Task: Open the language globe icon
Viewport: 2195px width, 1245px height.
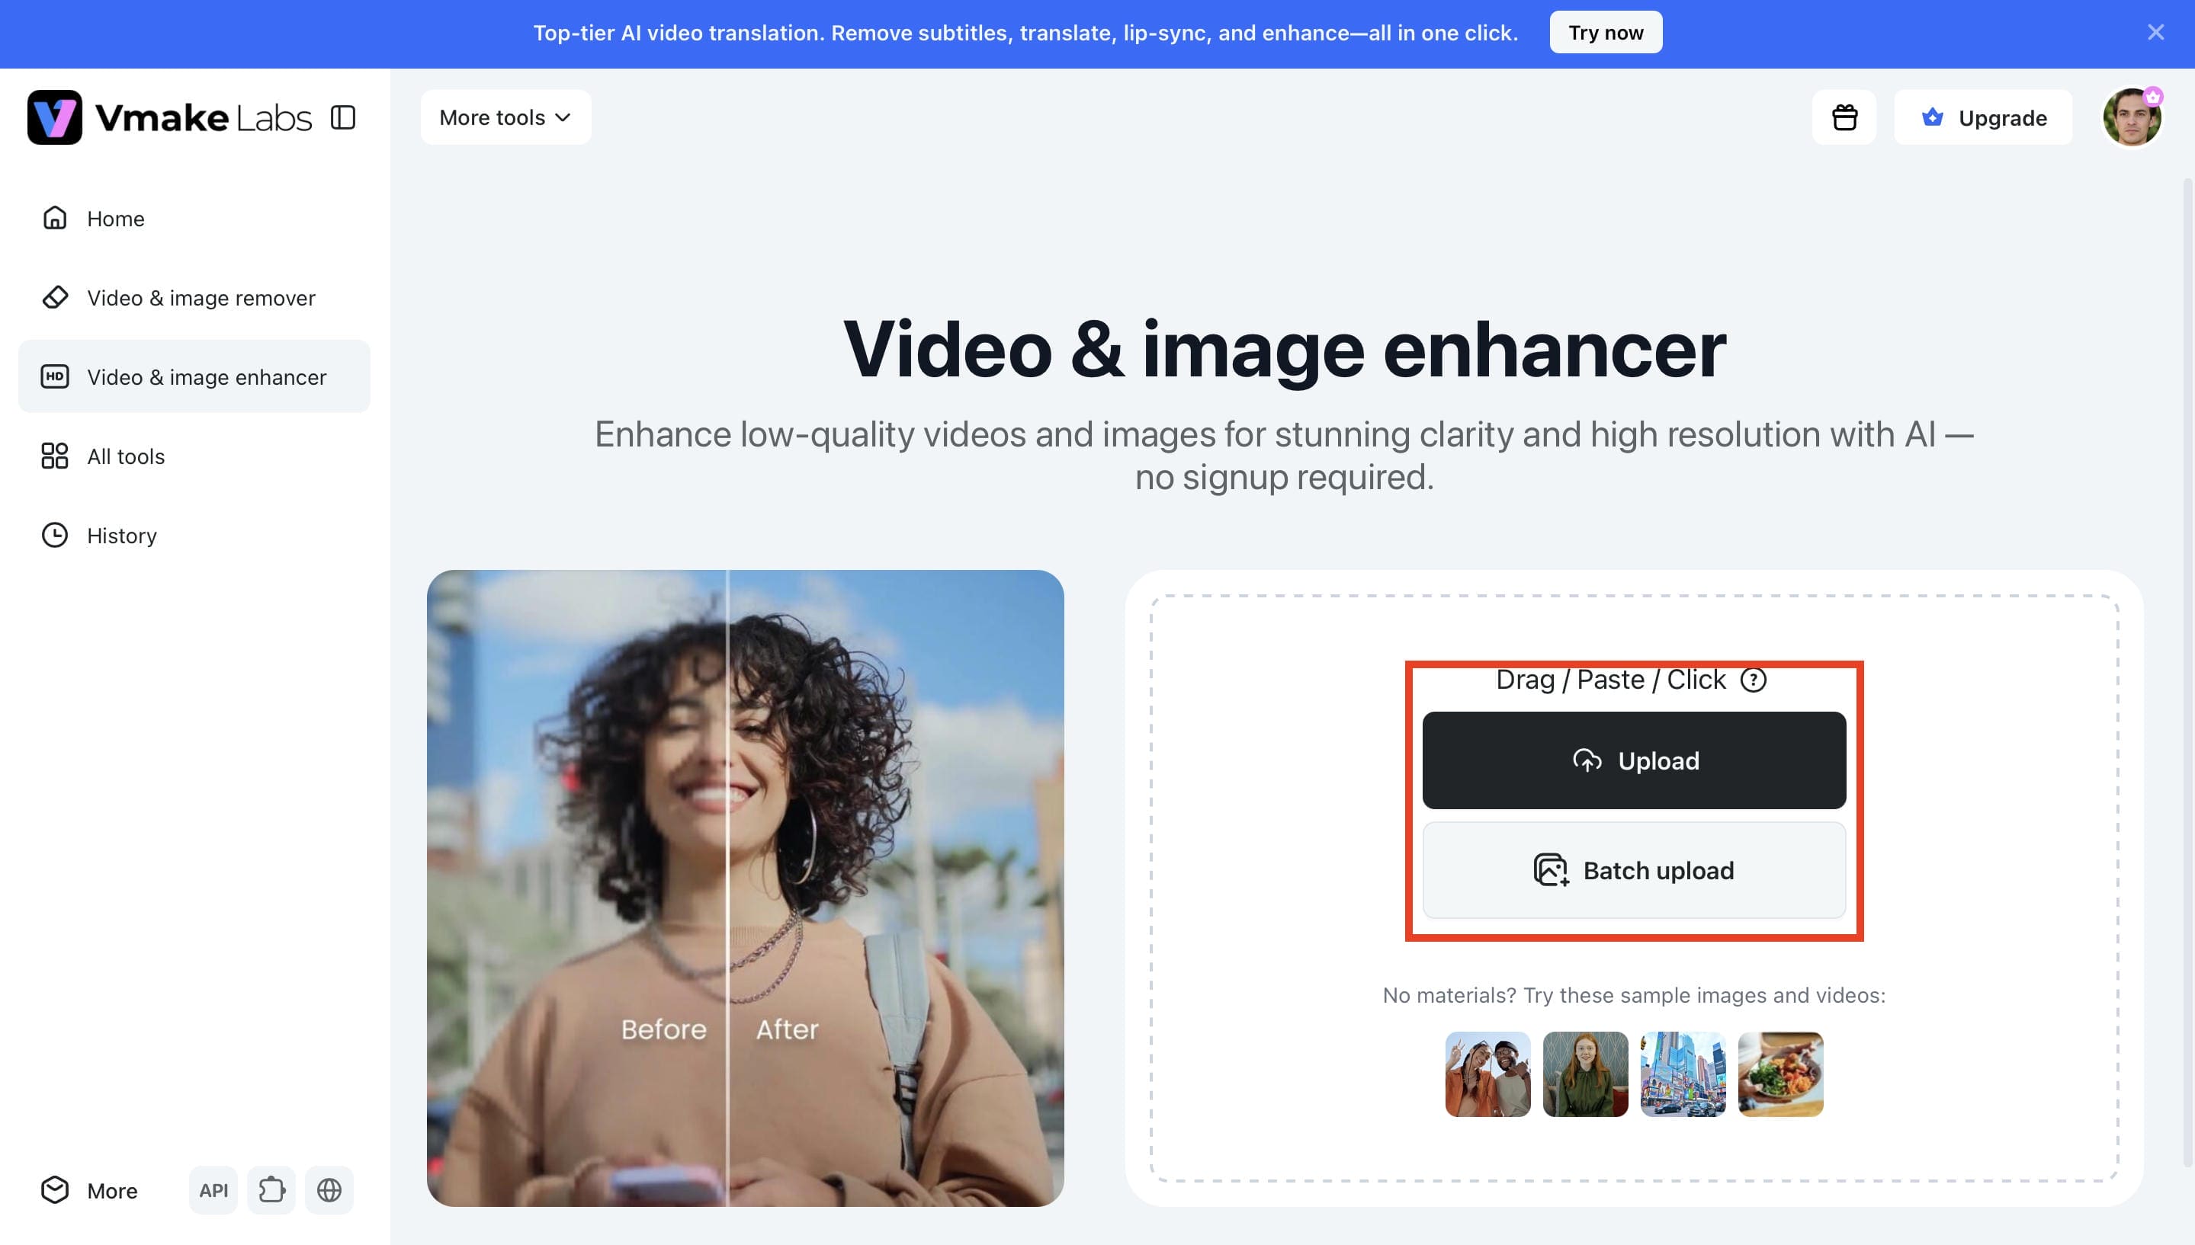Action: 329,1190
